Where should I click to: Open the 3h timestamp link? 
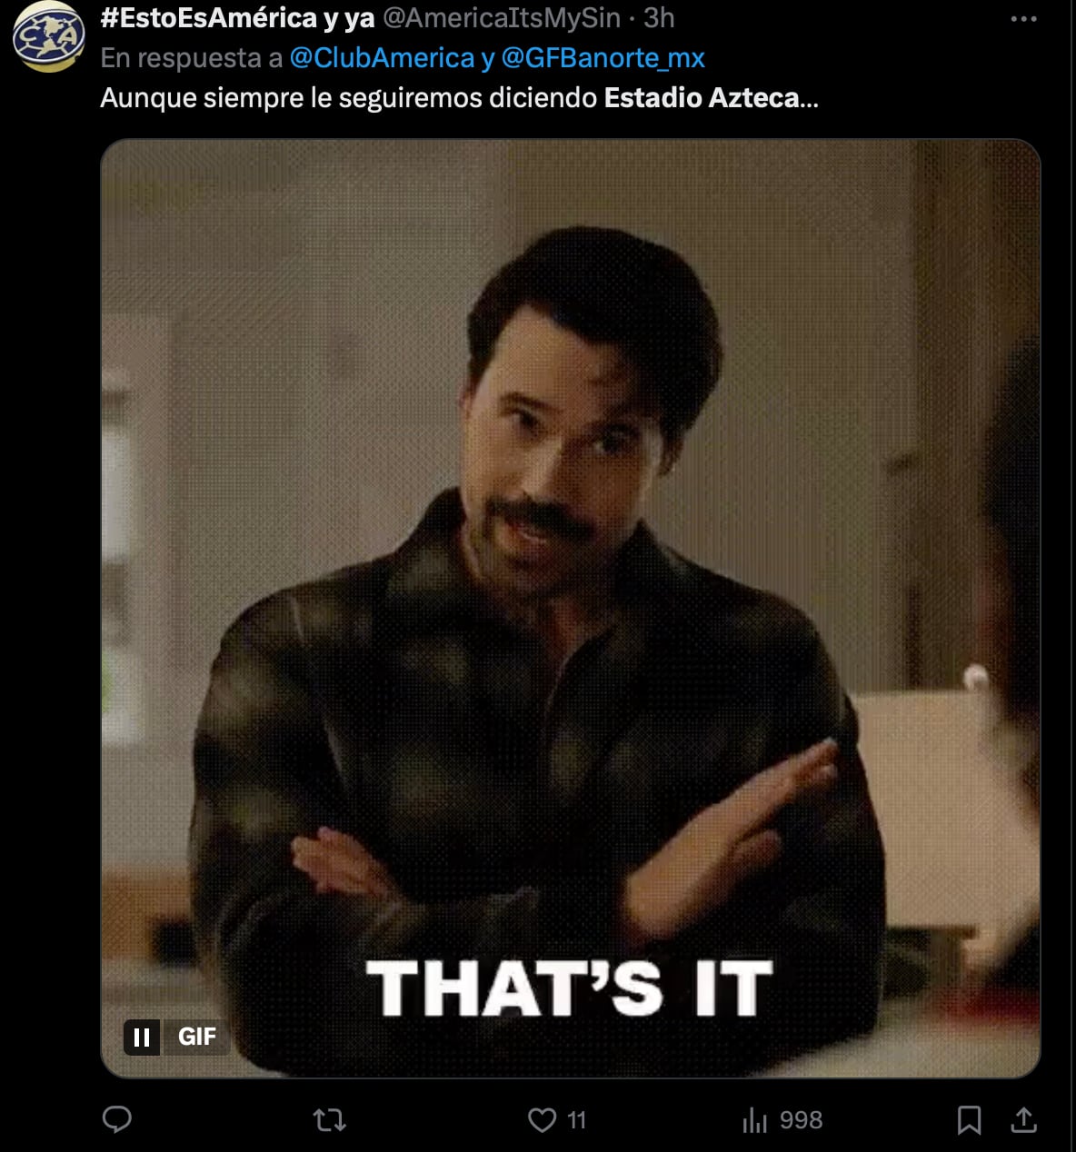click(659, 17)
